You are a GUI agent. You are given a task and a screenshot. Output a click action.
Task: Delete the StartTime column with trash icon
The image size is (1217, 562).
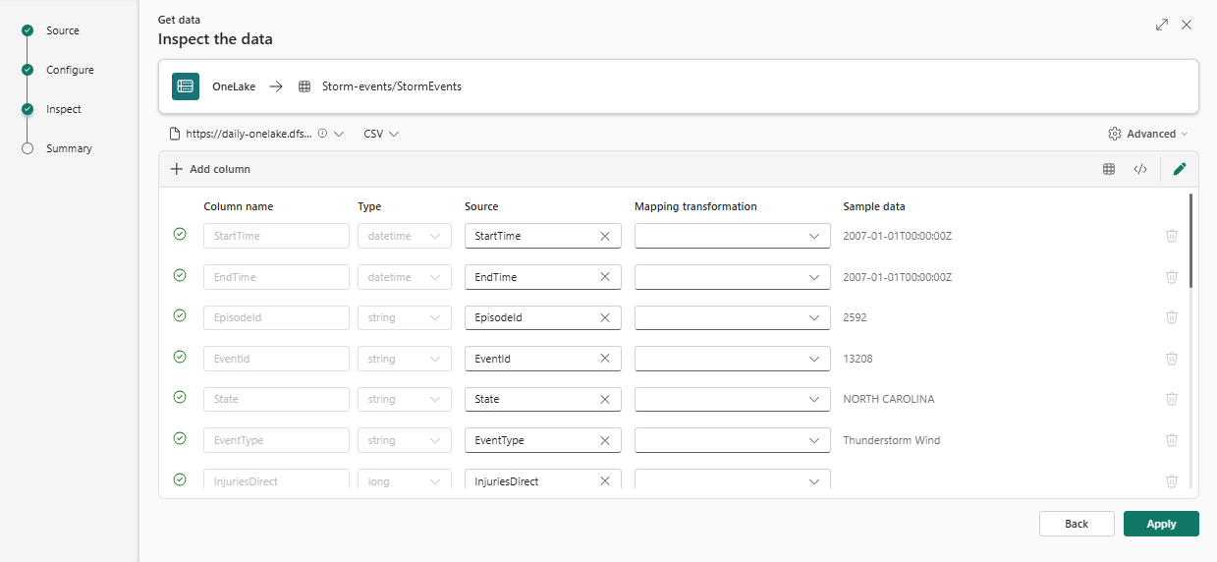1171,236
